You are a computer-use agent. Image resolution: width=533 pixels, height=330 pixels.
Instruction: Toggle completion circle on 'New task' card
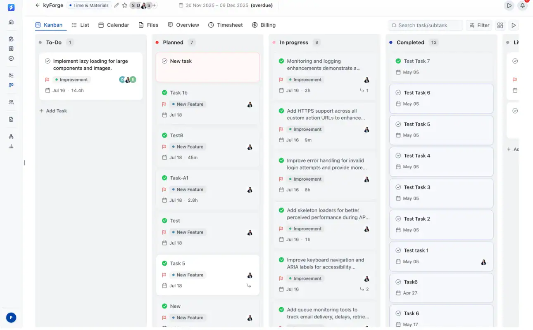coord(164,61)
